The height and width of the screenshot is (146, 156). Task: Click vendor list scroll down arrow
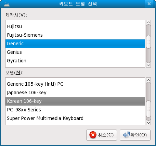[148, 65]
